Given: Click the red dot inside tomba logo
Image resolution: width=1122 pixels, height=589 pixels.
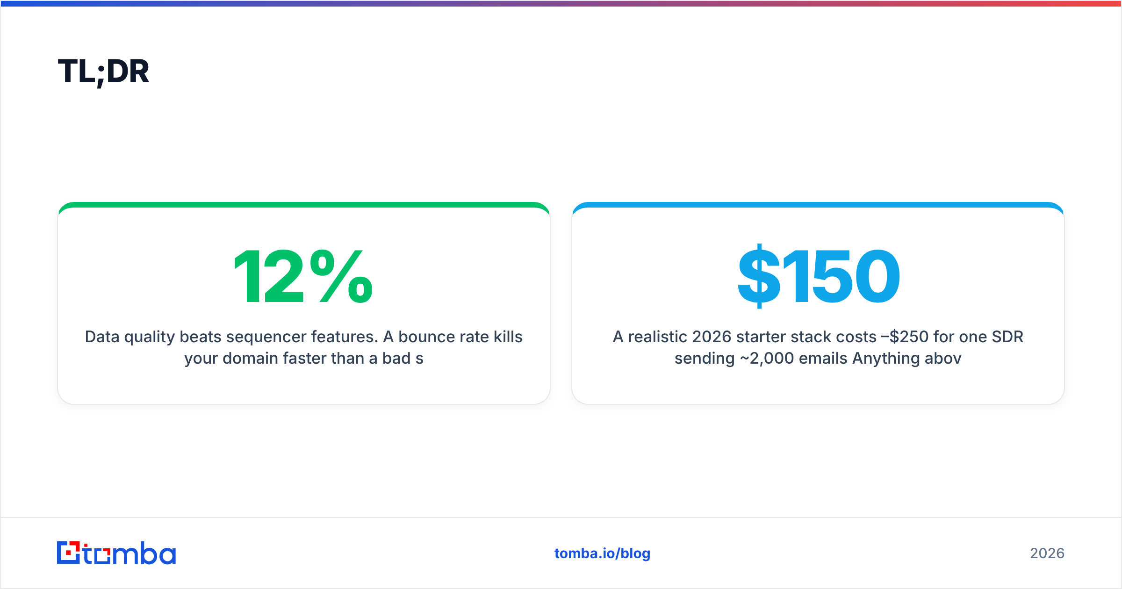Looking at the screenshot, I should click(x=69, y=553).
